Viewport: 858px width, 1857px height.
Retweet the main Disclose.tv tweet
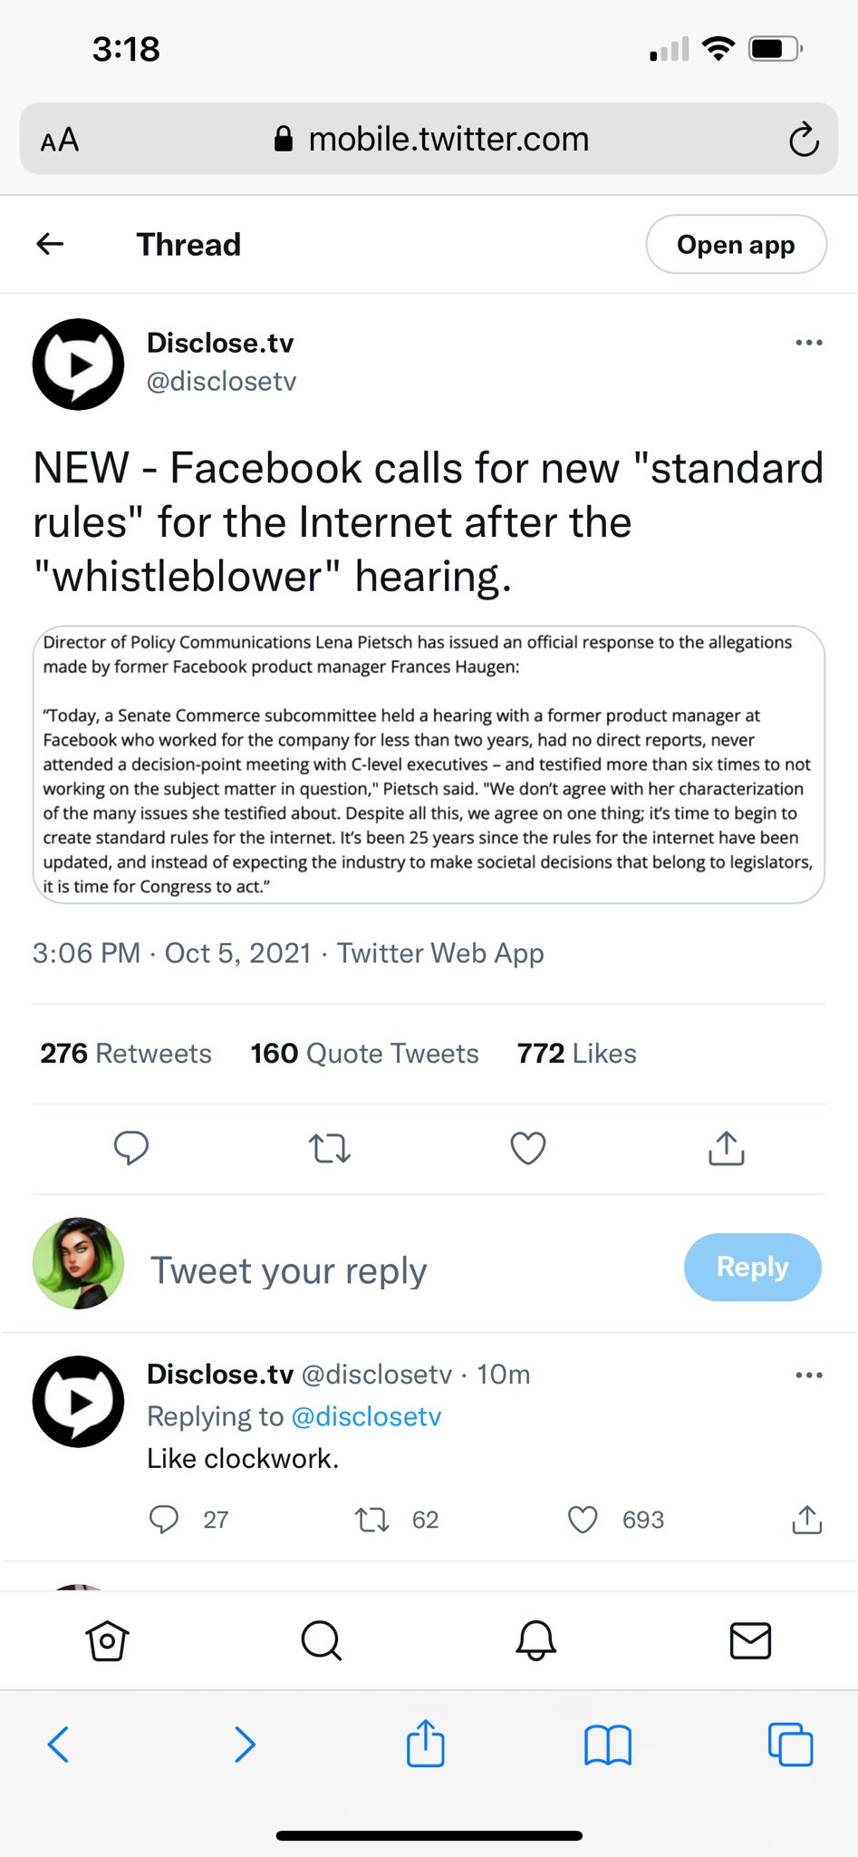330,1148
